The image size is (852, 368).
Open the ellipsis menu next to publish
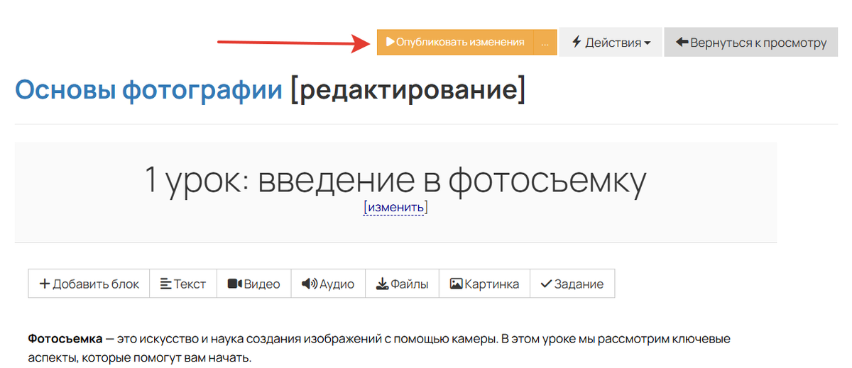pyautogui.click(x=545, y=42)
